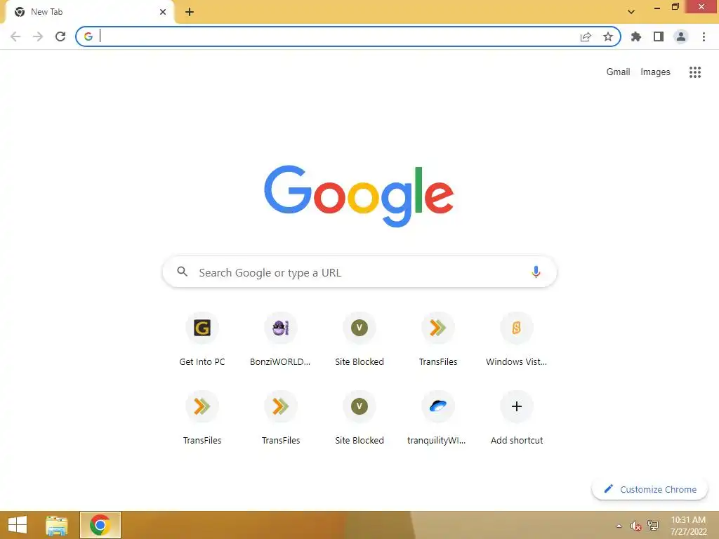Screen dimensions: 719x539
Task: Open the Get Into PC shortcut
Action: [x=202, y=339]
